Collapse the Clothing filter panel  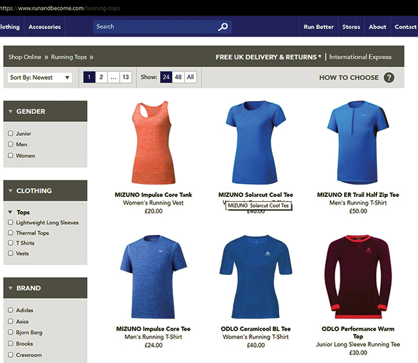coord(10,191)
